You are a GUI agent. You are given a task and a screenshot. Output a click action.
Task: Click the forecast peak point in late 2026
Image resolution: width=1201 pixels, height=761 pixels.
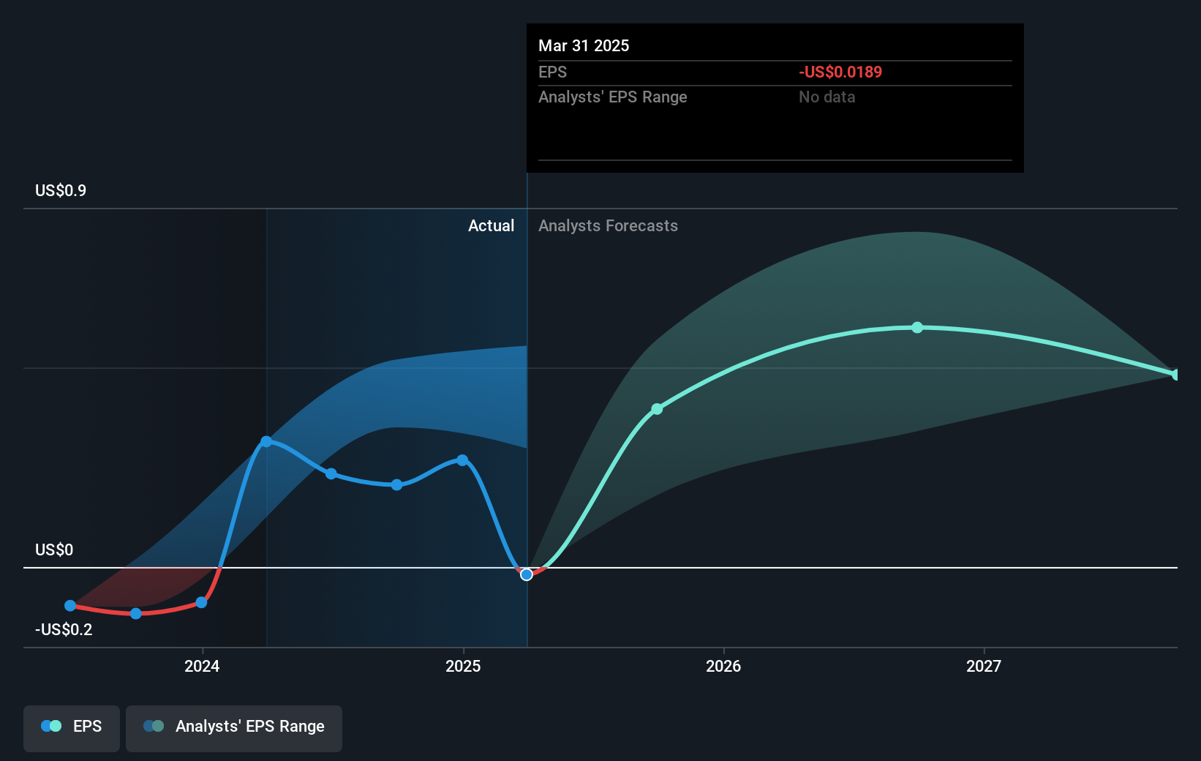tap(917, 328)
